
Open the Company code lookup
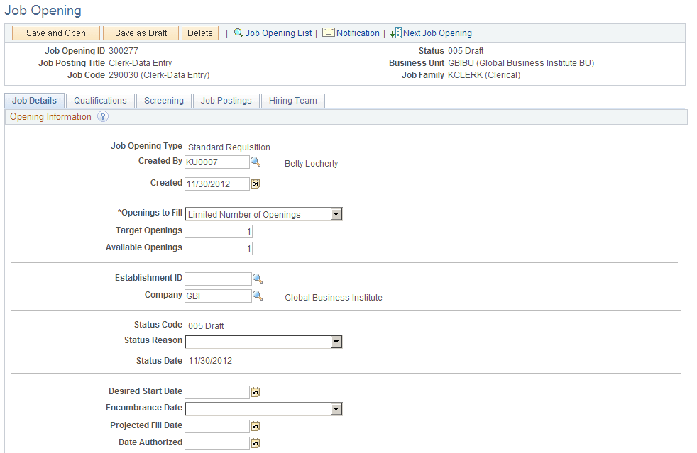coord(258,295)
